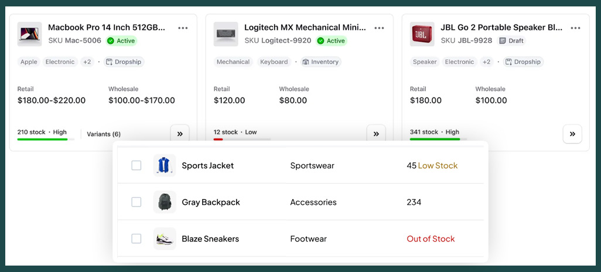The width and height of the screenshot is (601, 272).
Task: Expand the Logitech card details arrow
Action: point(376,134)
